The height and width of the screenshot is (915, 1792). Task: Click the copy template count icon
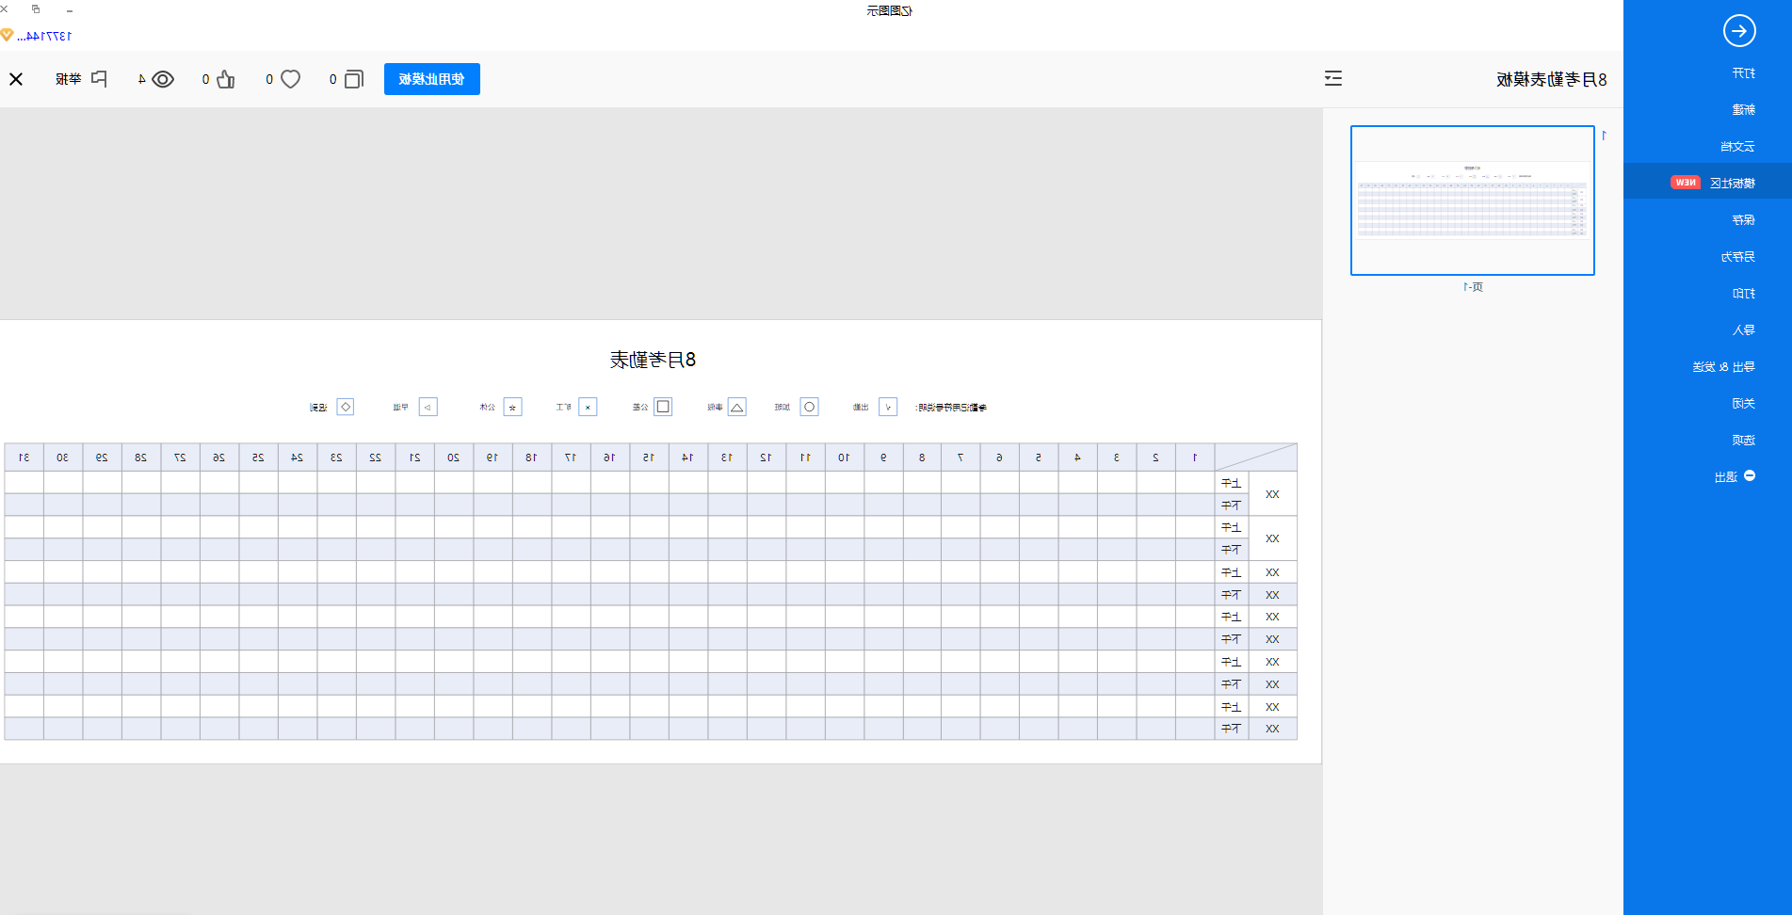[x=354, y=79]
